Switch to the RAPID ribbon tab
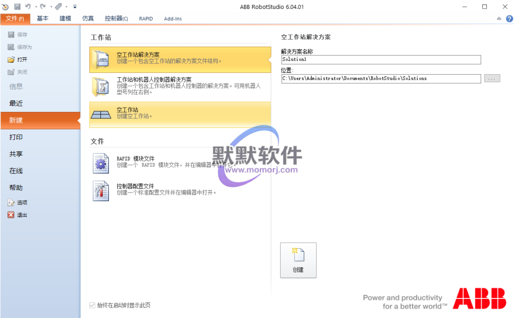Viewport: 514px width, 318px height. point(146,19)
